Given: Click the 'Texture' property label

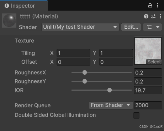Looking at the screenshot, I should (24, 41).
